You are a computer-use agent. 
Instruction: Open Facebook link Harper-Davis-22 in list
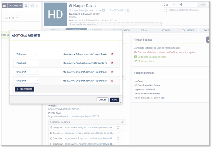click(x=89, y=133)
